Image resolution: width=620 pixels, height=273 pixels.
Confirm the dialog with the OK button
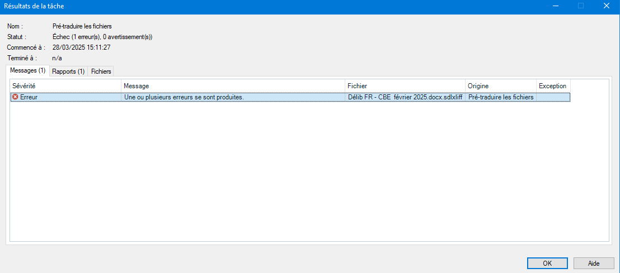(547, 263)
